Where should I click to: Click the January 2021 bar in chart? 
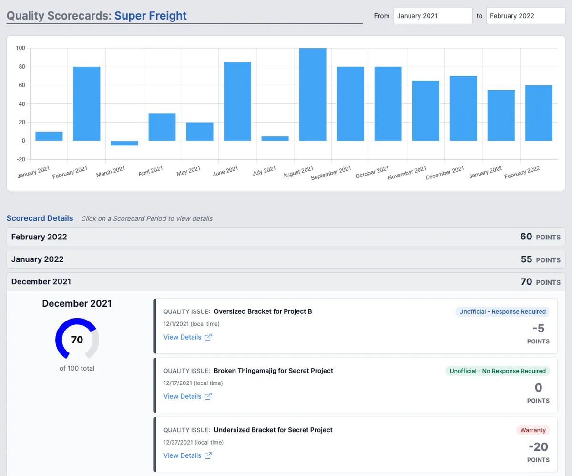[x=49, y=136]
